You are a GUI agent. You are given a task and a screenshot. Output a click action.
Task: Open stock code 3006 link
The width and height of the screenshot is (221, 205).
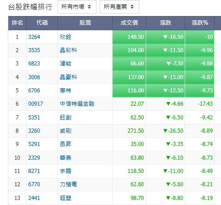pyautogui.click(x=34, y=77)
